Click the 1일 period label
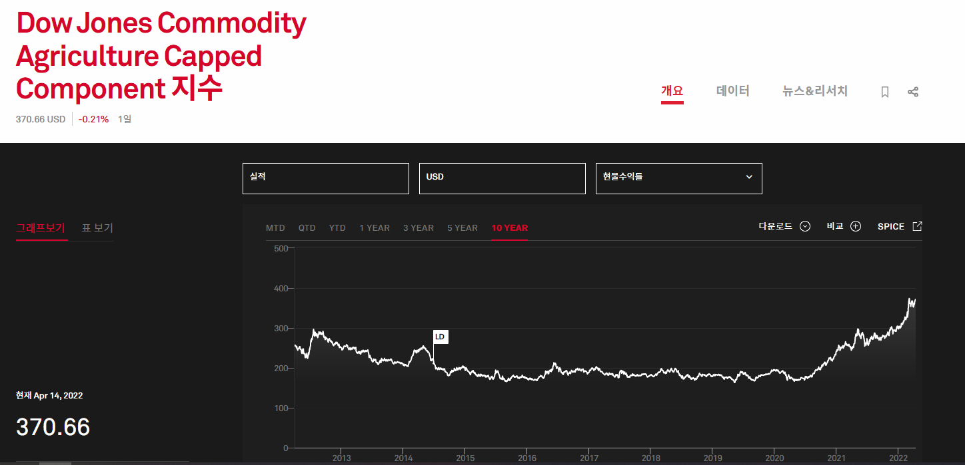This screenshot has height=465, width=965. [x=125, y=119]
